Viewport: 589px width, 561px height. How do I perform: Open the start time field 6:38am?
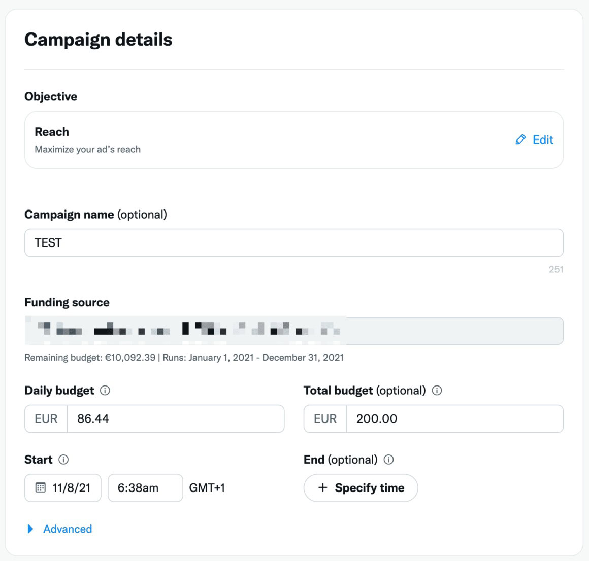click(x=145, y=488)
